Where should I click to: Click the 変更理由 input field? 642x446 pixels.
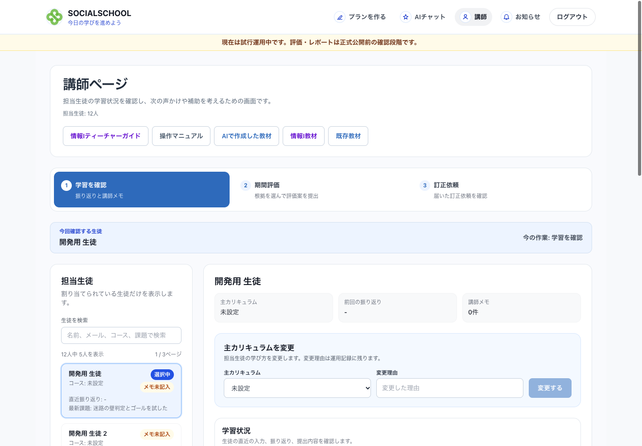pos(450,388)
